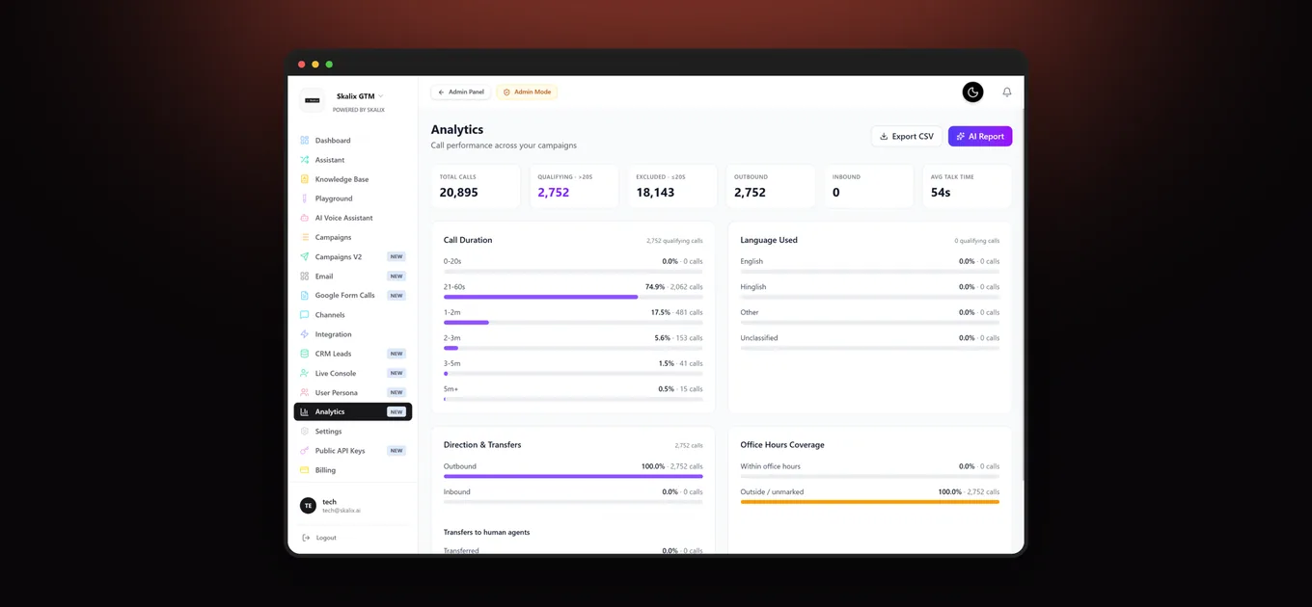1312x607 pixels.
Task: Click the Billing card icon
Action: (305, 470)
